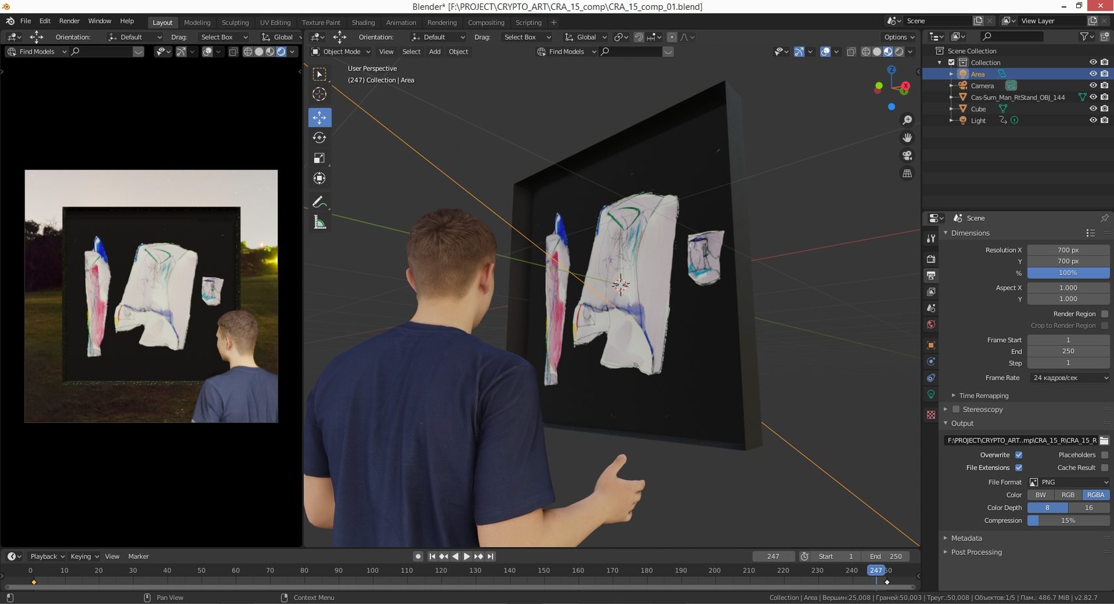Click the zoom magnifier viewport gizmo
The image size is (1114, 604).
click(x=907, y=120)
